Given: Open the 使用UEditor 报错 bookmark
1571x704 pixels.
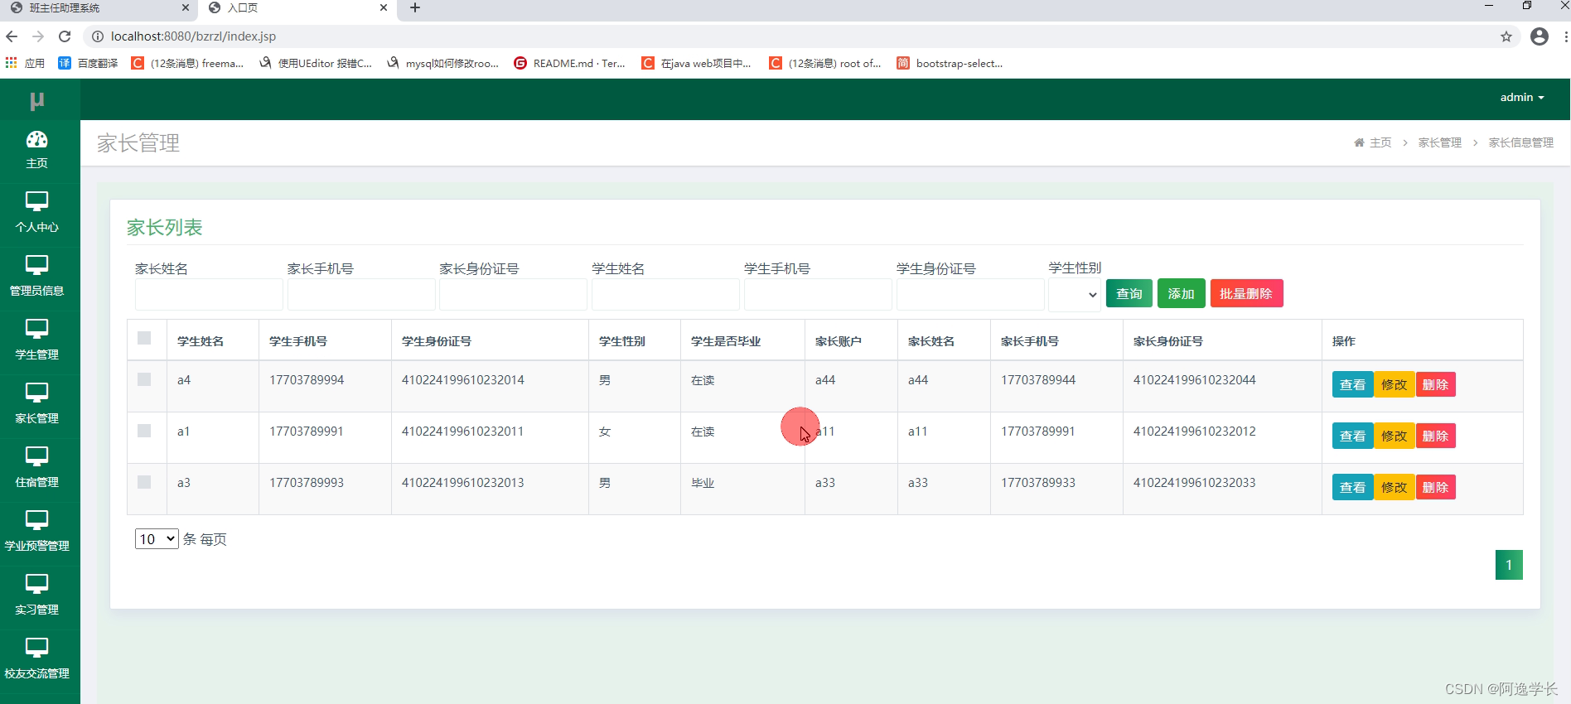Looking at the screenshot, I should click(316, 63).
